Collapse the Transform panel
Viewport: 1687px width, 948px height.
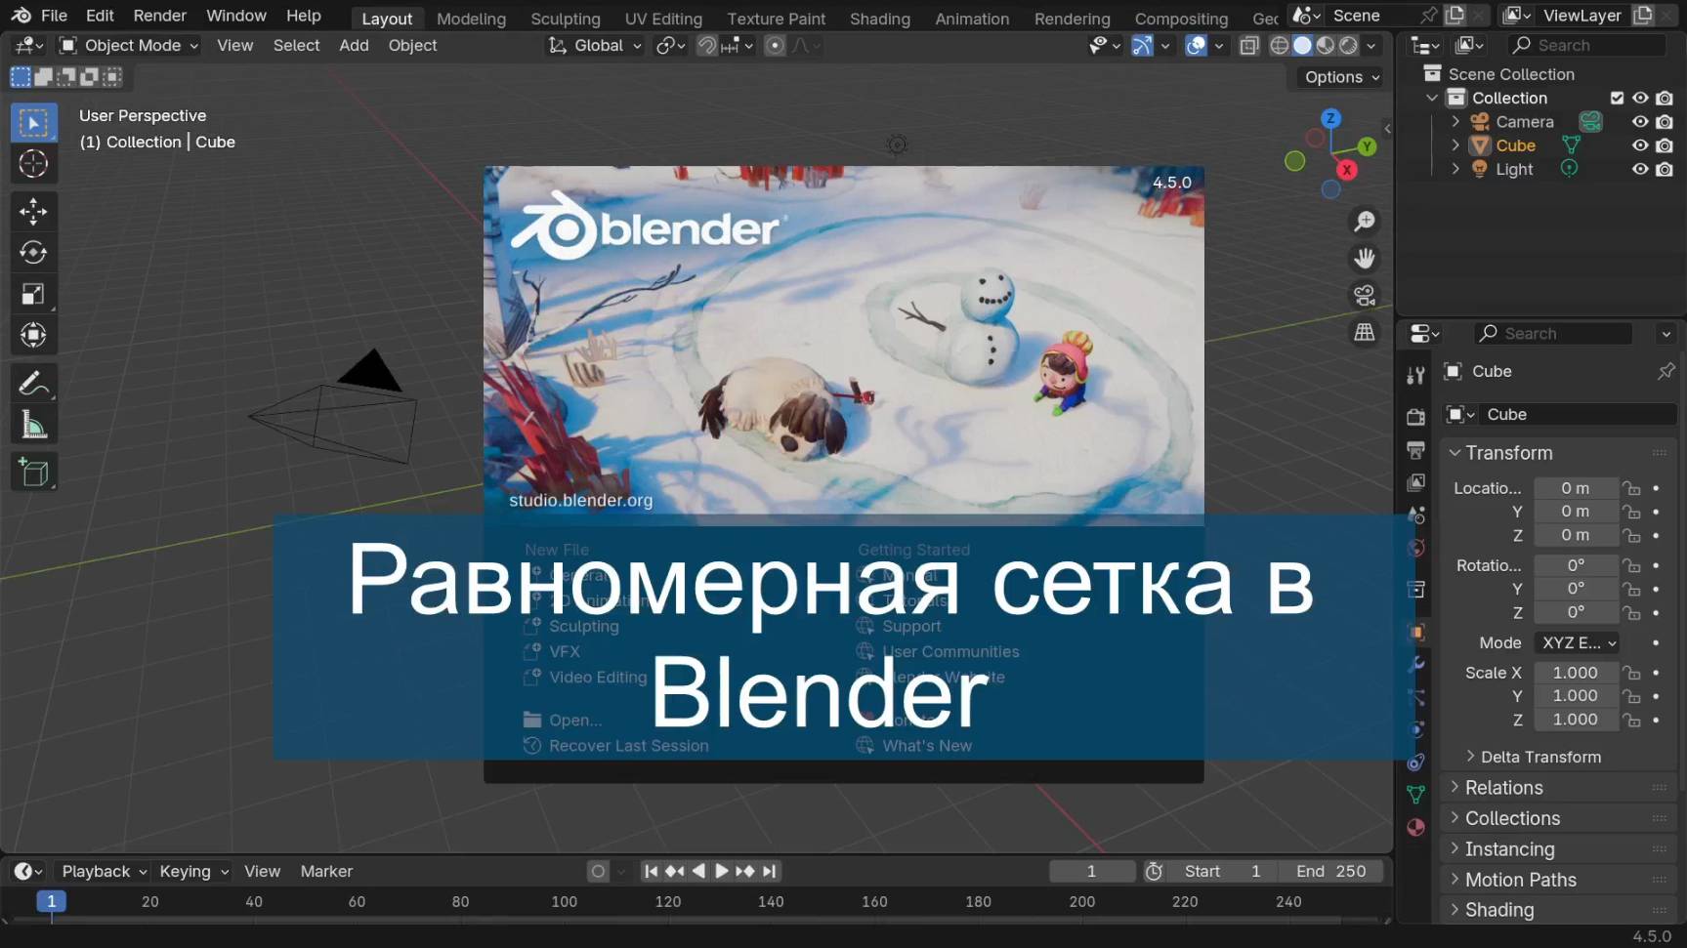(1455, 452)
